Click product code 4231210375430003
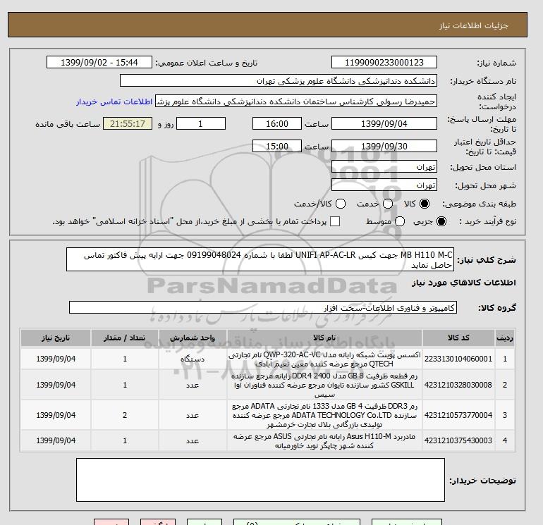543x525 pixels. click(x=458, y=440)
